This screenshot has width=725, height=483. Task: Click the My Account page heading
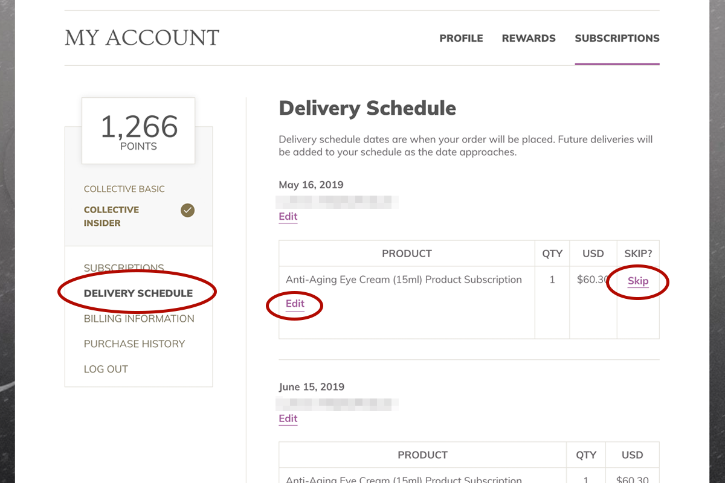click(142, 38)
